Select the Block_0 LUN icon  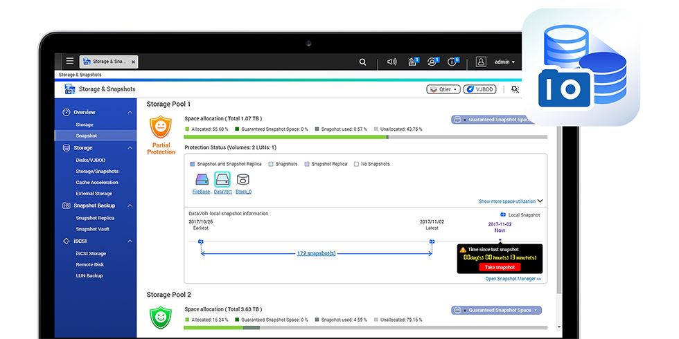(x=243, y=179)
